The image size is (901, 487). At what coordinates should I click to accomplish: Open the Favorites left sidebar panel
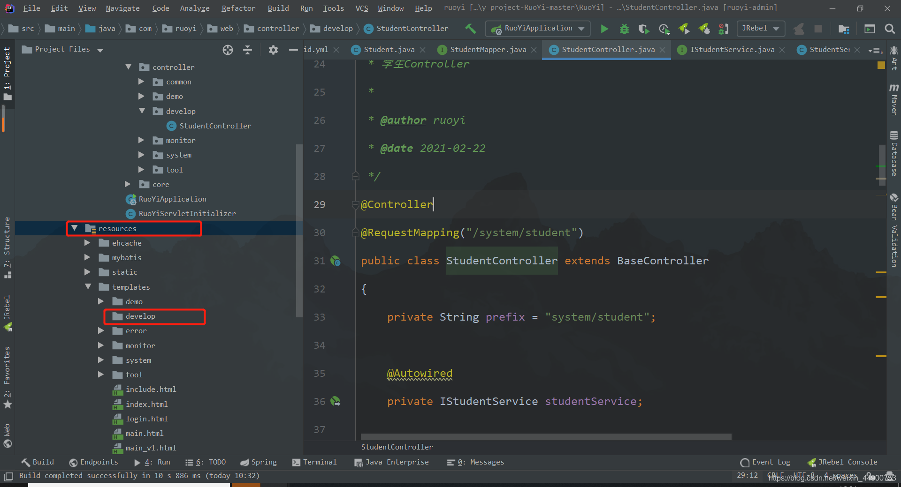pyautogui.click(x=8, y=377)
